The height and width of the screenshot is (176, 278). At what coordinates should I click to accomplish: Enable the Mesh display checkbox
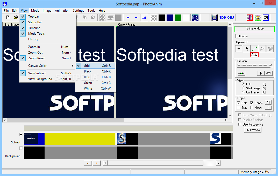pos(252,107)
